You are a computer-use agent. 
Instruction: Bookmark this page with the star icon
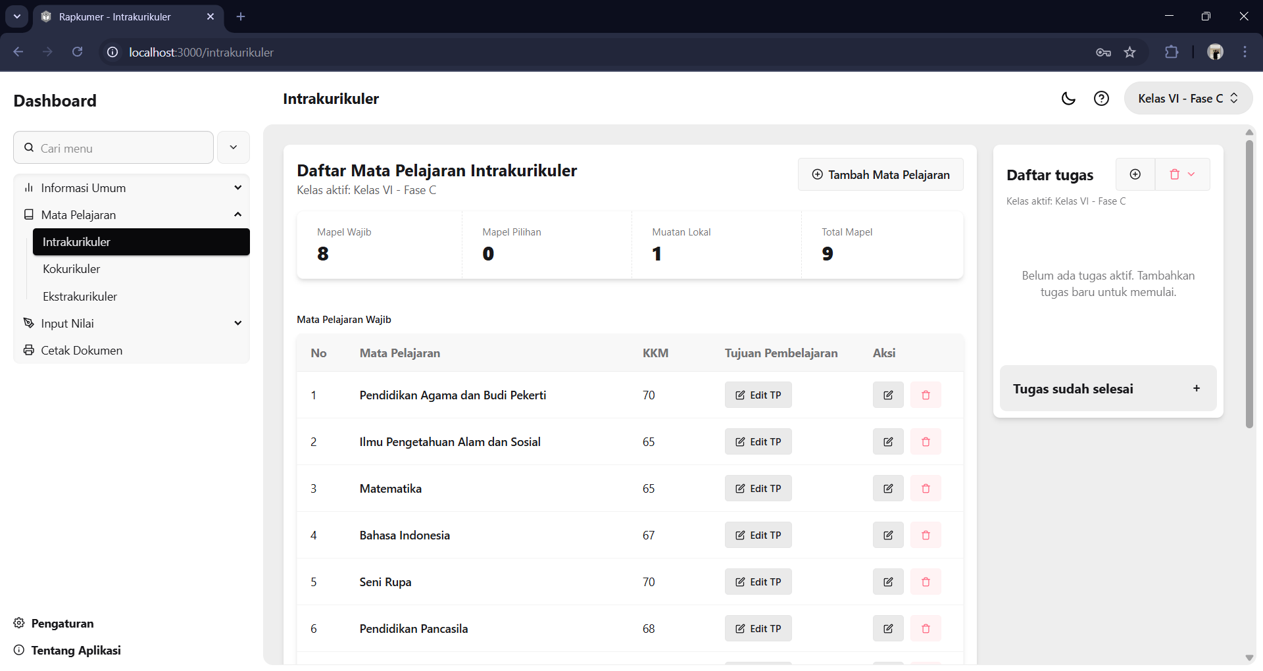(x=1129, y=53)
